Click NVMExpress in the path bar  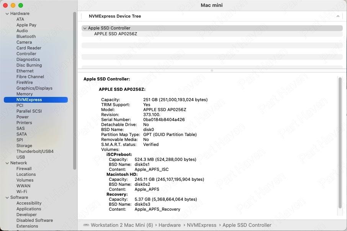[201, 225]
